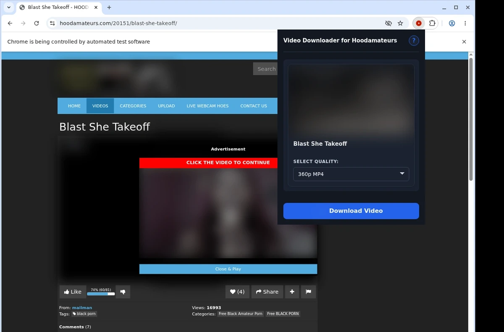Click the Blast She Takeoff popup title
Screen dimensions: 504x332
point(320,144)
